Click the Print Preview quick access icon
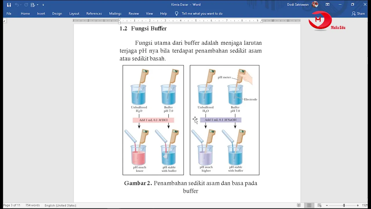 pyautogui.click(x=33, y=5)
